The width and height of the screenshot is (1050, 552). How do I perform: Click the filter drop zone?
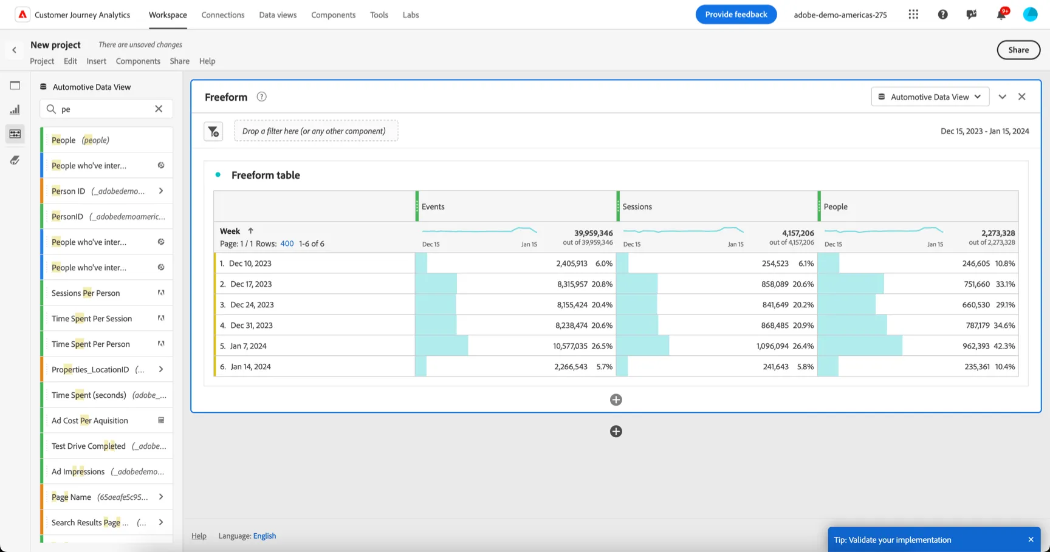316,131
